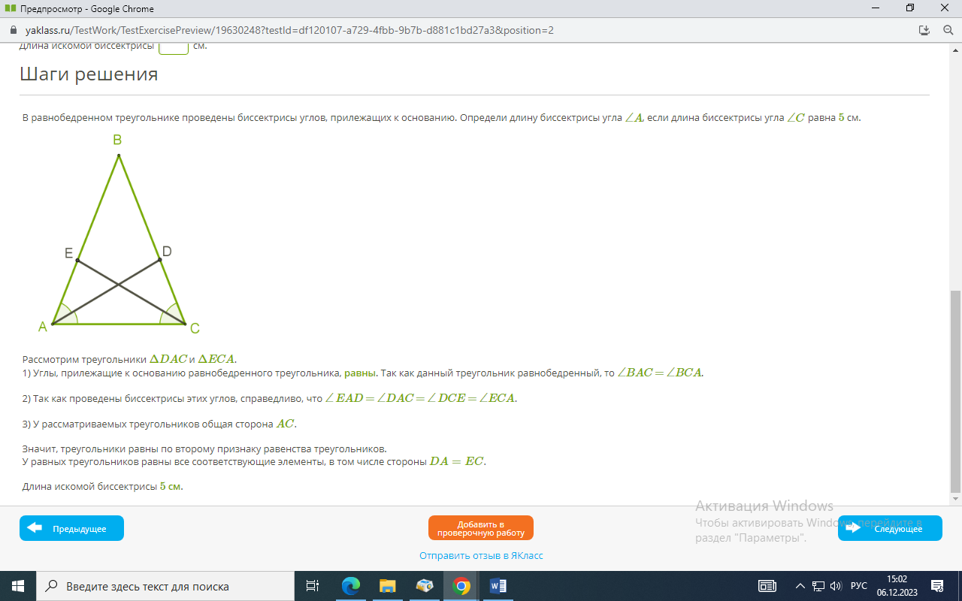
Task: Select the yaklass.ru URL in the address bar
Action: click(x=289, y=31)
